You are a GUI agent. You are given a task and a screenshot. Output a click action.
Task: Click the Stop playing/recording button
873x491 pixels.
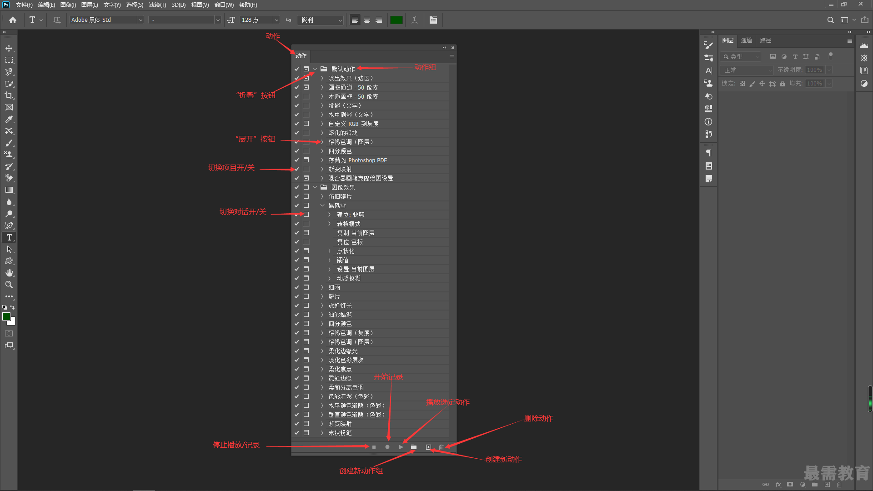pyautogui.click(x=374, y=447)
